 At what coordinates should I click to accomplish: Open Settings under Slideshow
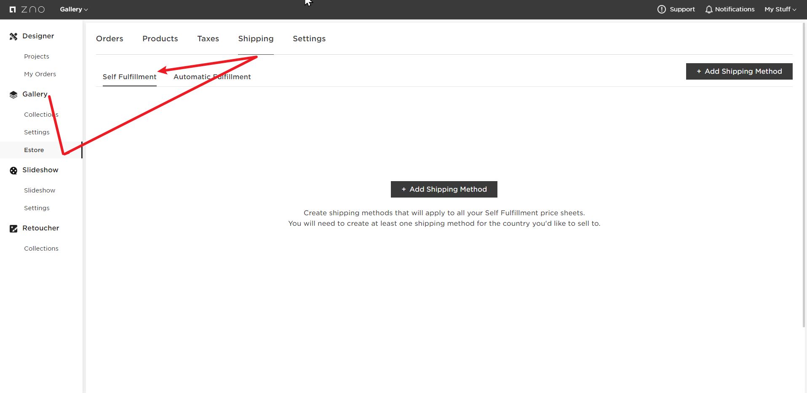(x=37, y=208)
